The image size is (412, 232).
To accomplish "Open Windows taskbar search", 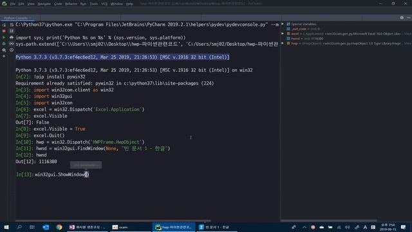I will [x=19, y=227].
